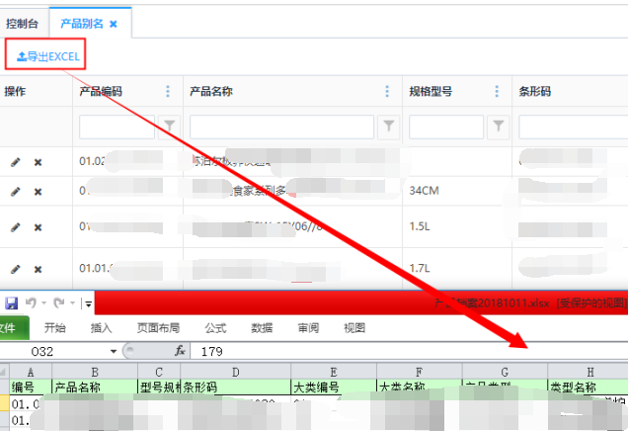Edit the 34CM row with the pencil icon
Viewport: 628px width, 431px height.
[15, 190]
